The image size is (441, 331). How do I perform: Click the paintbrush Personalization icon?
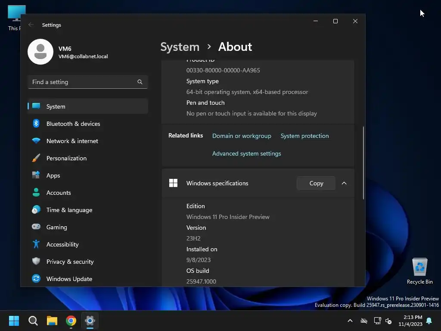(x=36, y=158)
